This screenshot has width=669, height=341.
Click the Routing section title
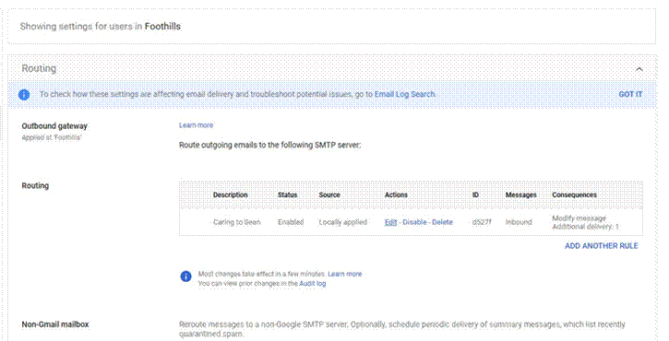[39, 68]
